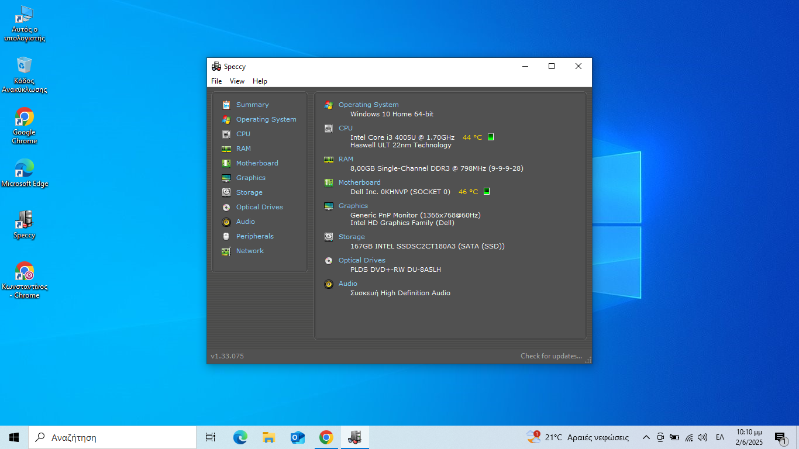The width and height of the screenshot is (799, 449).
Task: Open the Summary section icon in sidebar
Action: pyautogui.click(x=226, y=105)
